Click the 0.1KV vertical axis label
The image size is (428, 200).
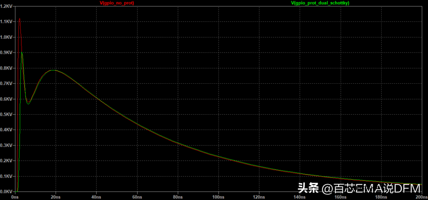(x=7, y=177)
